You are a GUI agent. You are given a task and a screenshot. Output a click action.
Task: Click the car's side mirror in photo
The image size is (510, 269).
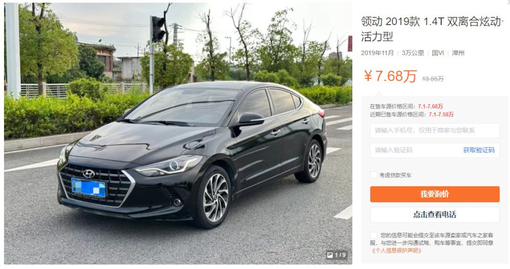pyautogui.click(x=251, y=119)
